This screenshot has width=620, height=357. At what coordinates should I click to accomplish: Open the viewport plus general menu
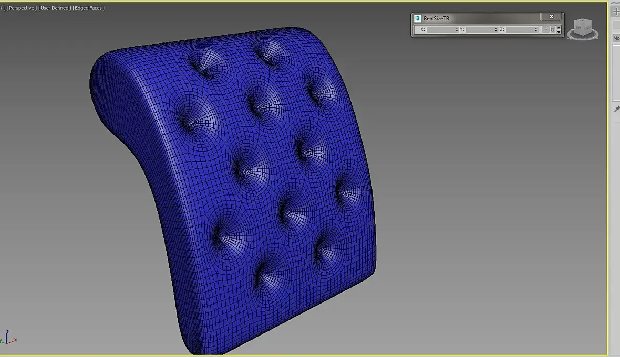3,8
